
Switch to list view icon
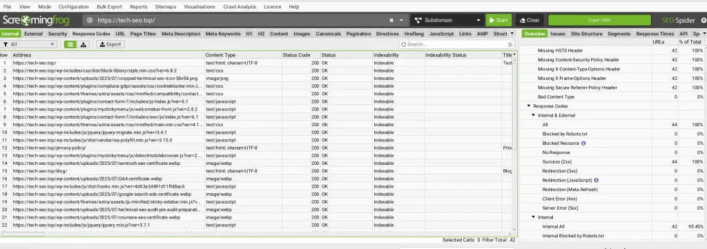pos(70,44)
